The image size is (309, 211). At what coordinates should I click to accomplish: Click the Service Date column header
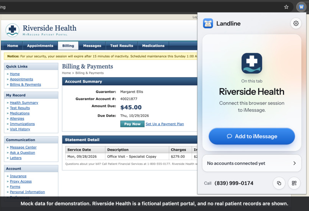[x=85, y=150]
